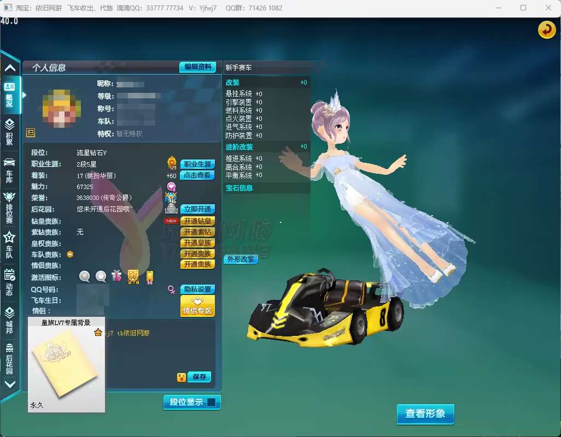Screen dimensions: 561x437
Task: Click the 平衡系统 +0 row
Action: coord(244,175)
